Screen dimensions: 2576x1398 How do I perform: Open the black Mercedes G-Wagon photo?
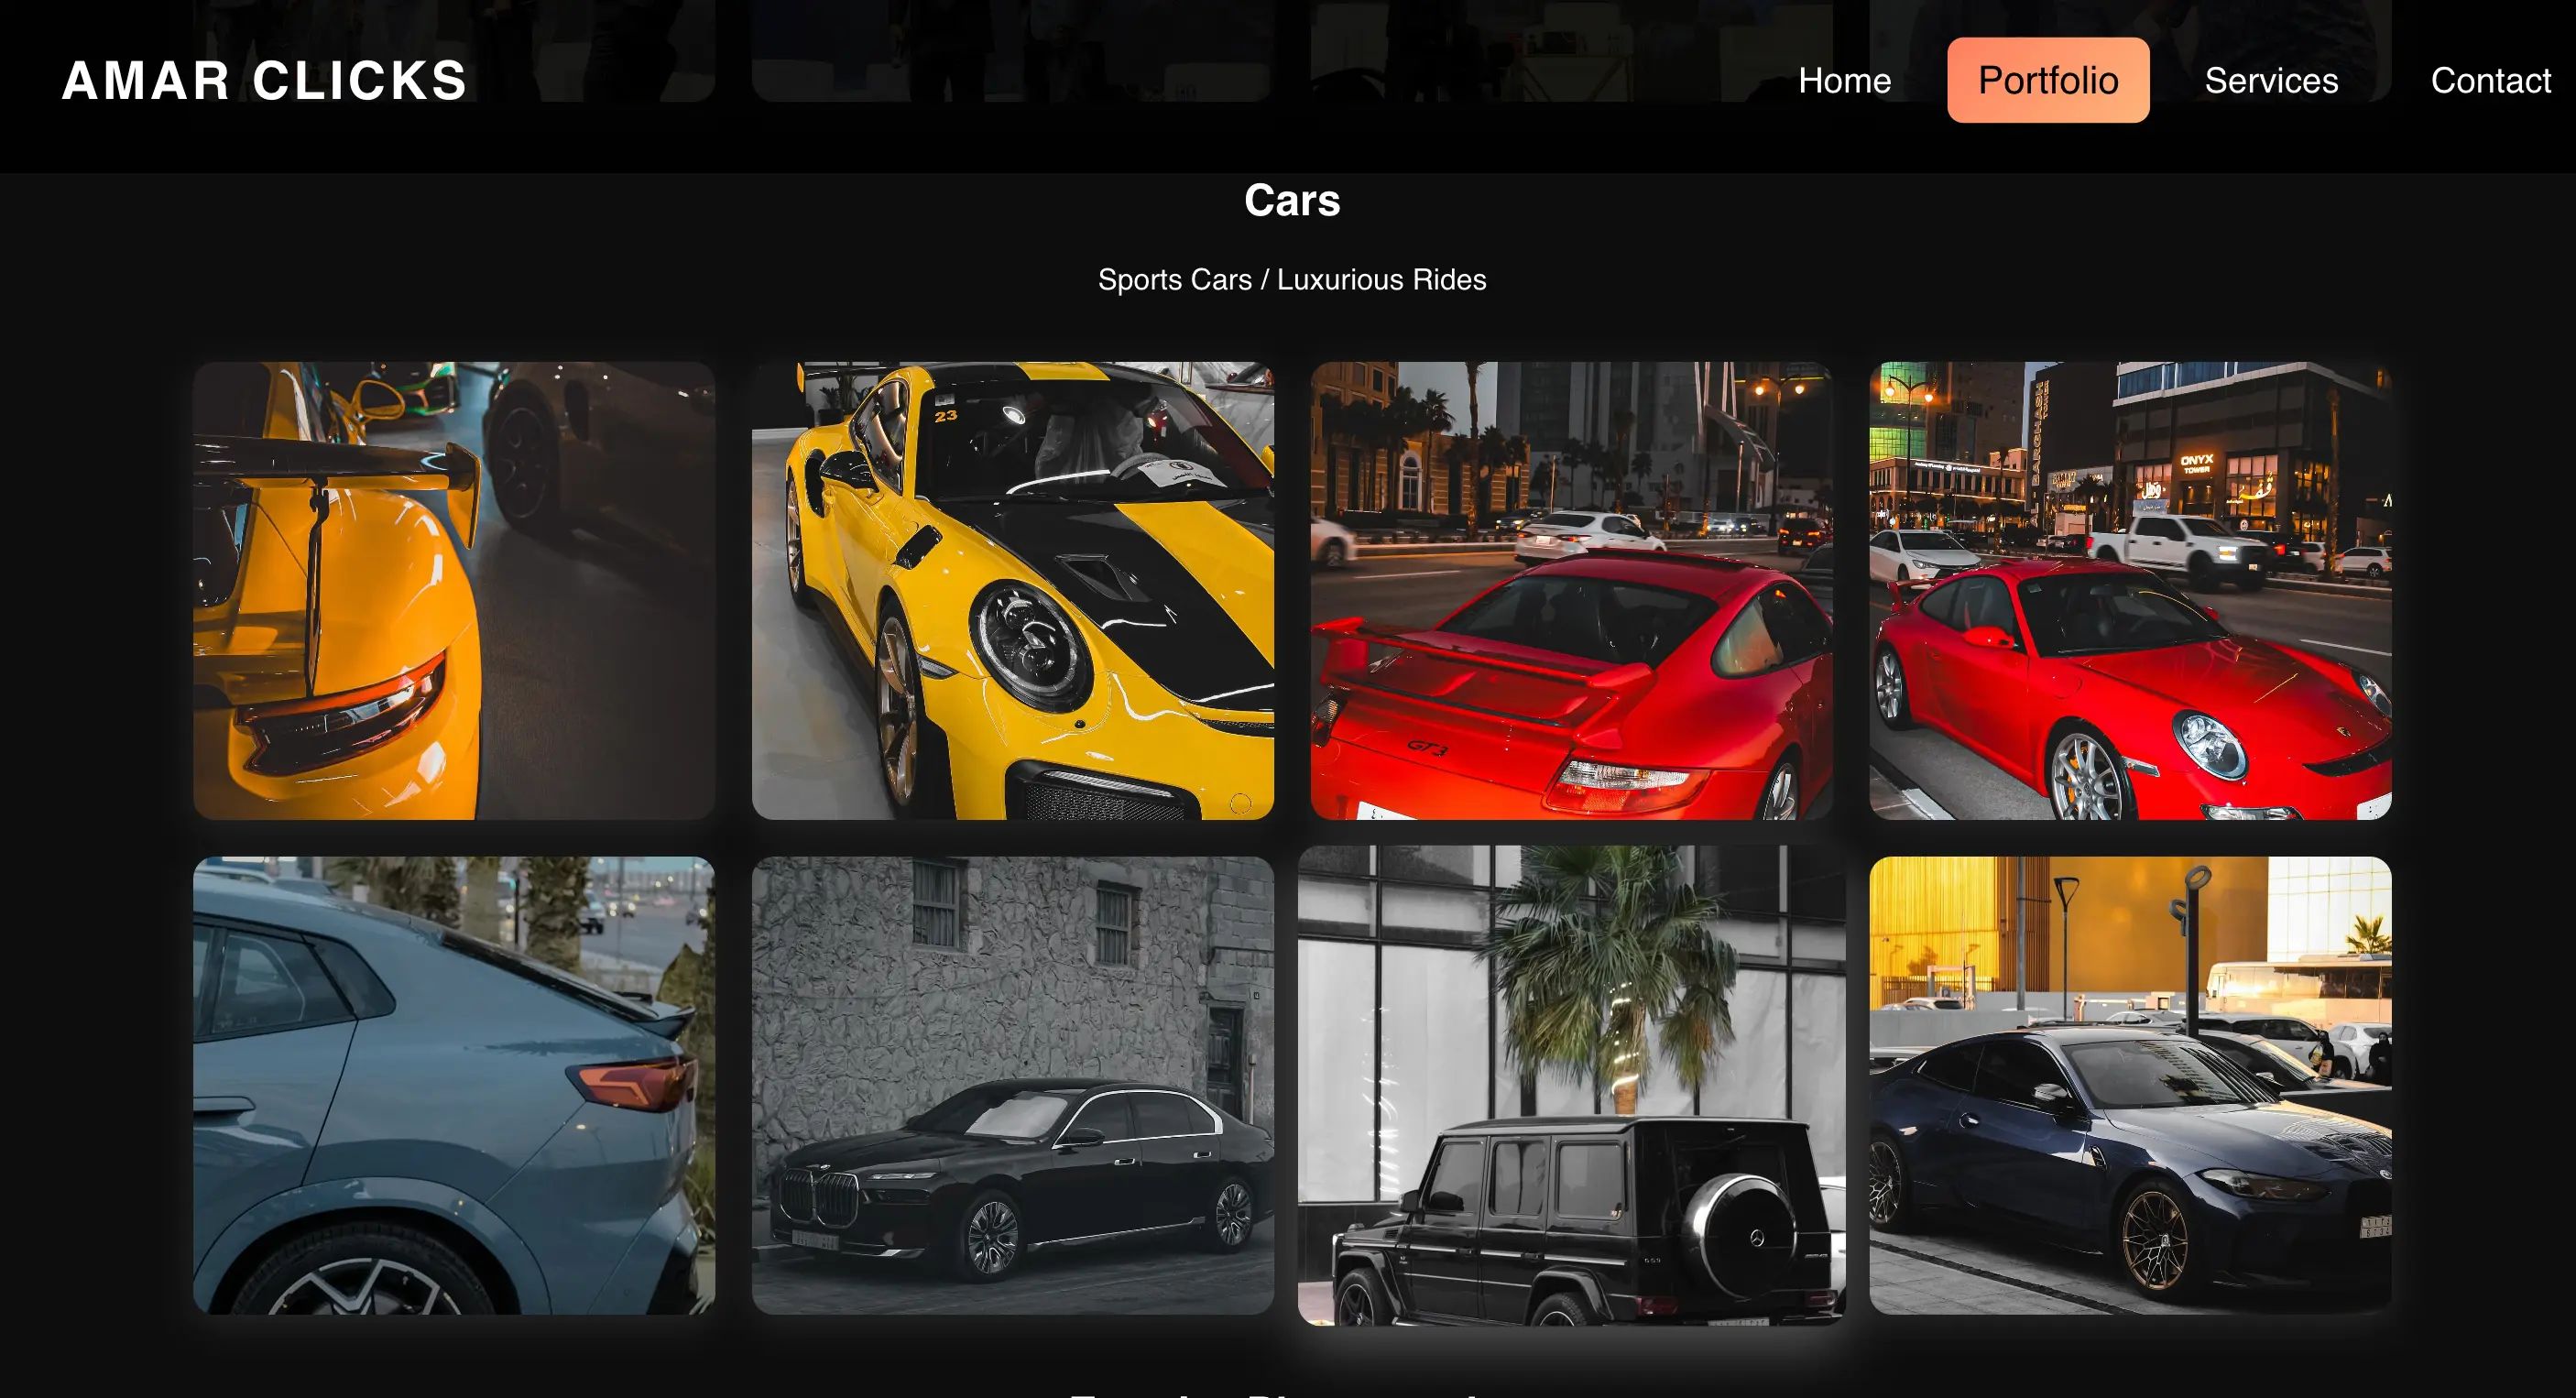click(1571, 1085)
